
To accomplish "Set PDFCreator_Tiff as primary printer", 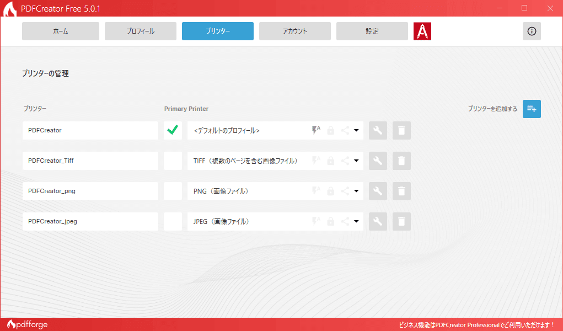I will tap(173, 161).
